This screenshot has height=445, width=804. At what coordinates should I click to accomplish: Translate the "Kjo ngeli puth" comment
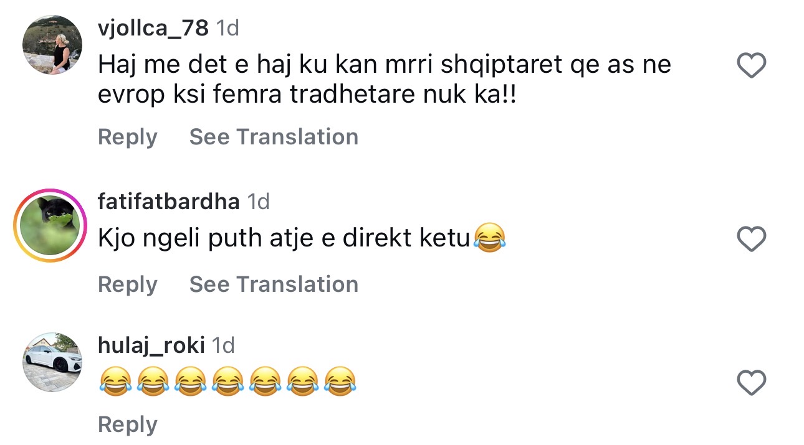[x=274, y=284]
